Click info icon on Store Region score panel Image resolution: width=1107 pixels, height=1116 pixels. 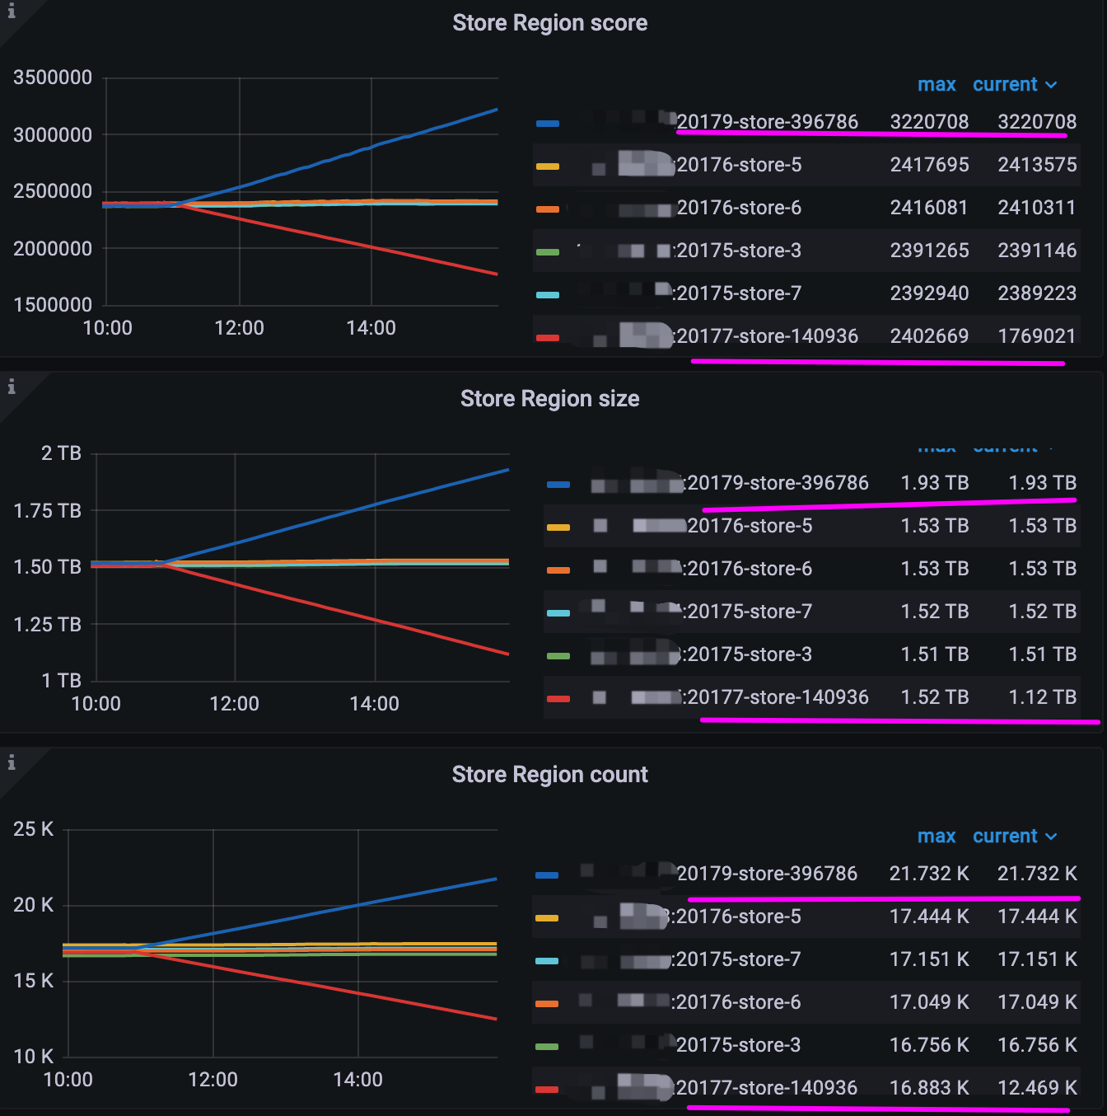[12, 12]
